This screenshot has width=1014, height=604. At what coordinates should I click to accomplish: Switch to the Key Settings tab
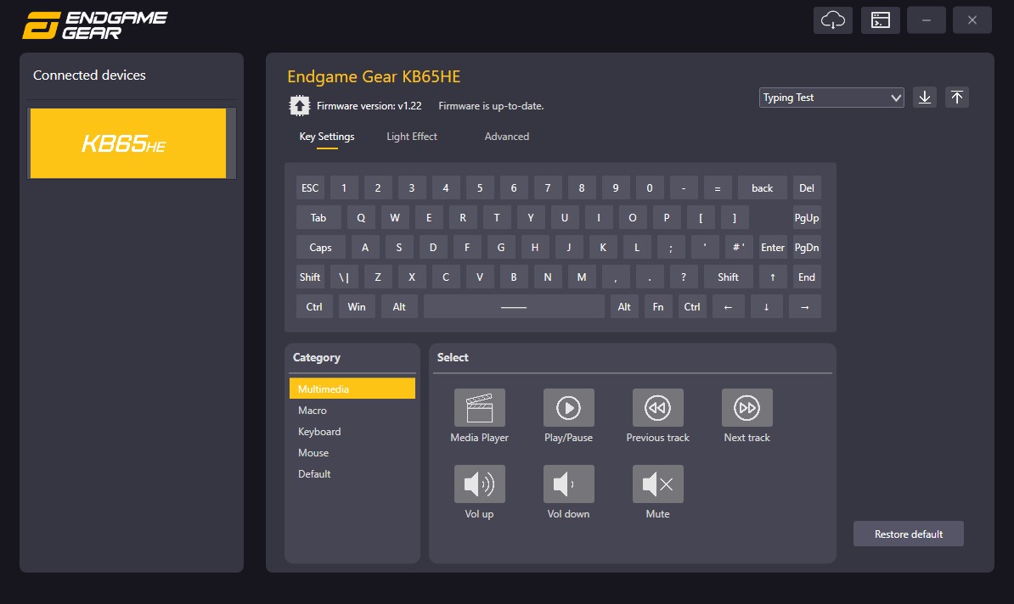[x=327, y=137]
